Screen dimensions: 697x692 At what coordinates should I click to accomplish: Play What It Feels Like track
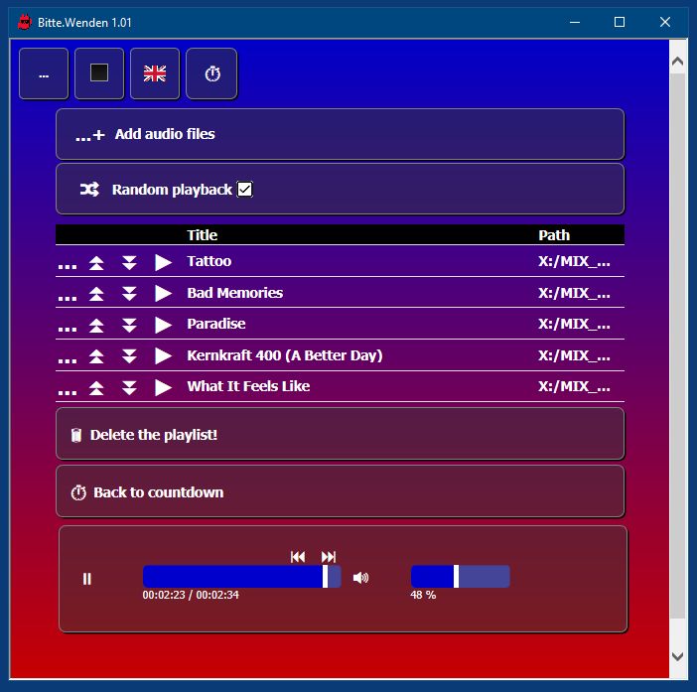163,387
